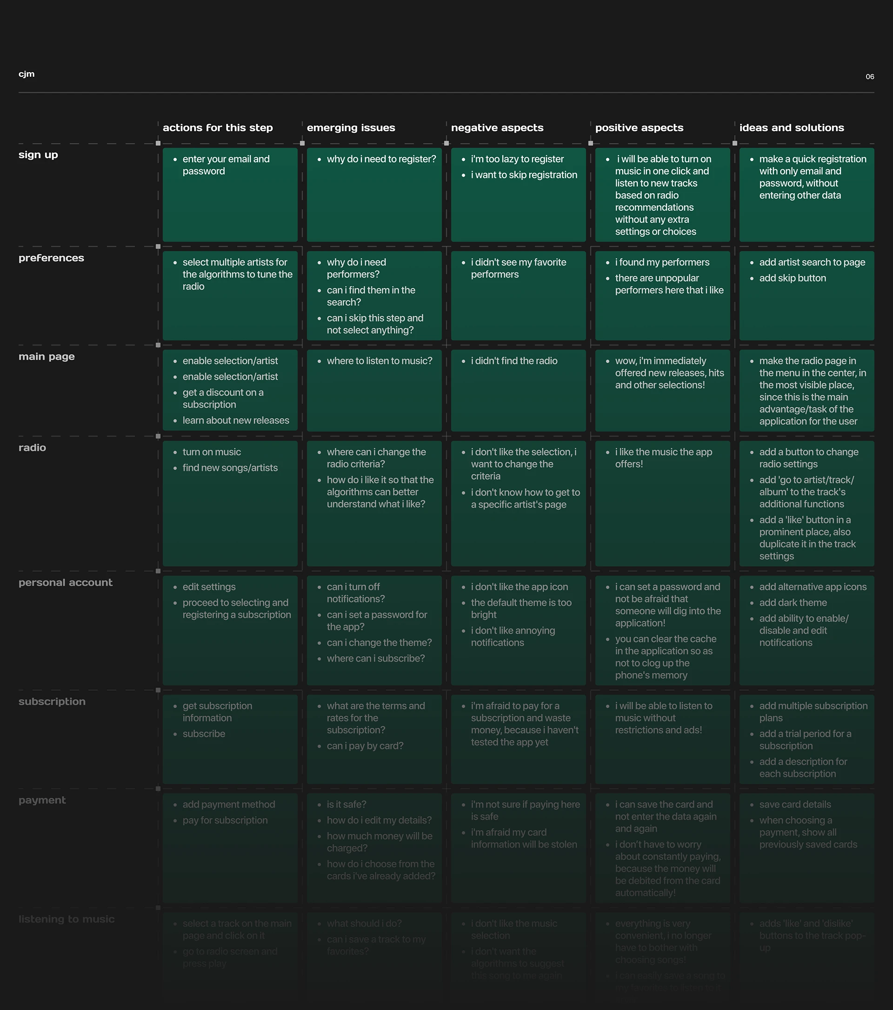The image size is (893, 1010).
Task: Click the 'enter your email and password' card
Action: (x=230, y=195)
